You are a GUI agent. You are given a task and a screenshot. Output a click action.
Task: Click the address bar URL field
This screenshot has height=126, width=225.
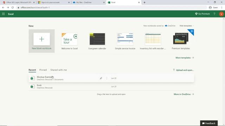112,7
